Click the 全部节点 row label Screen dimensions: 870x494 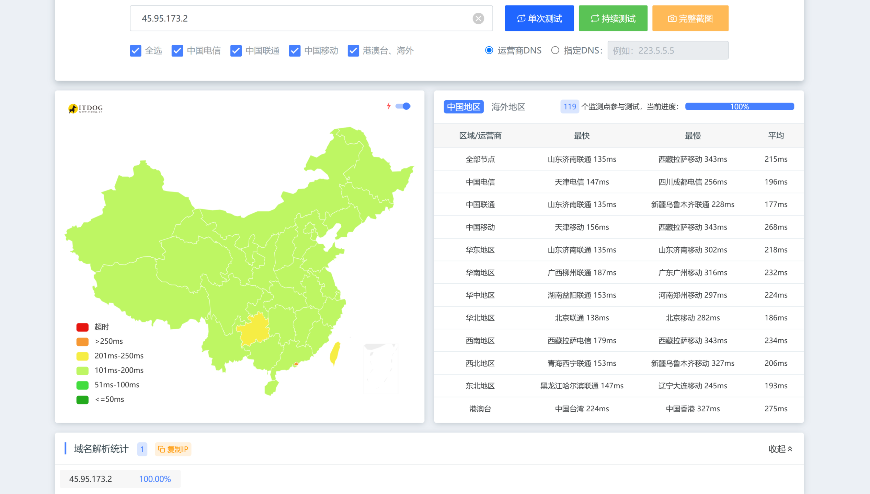(x=480, y=159)
